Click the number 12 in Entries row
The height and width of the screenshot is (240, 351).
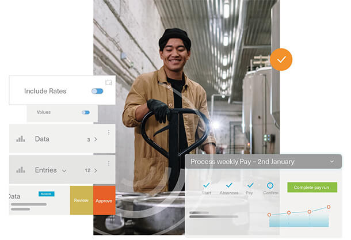[x=87, y=170]
